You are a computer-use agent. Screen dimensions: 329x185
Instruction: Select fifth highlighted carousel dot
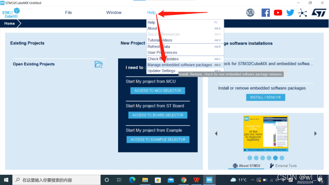point(275,158)
